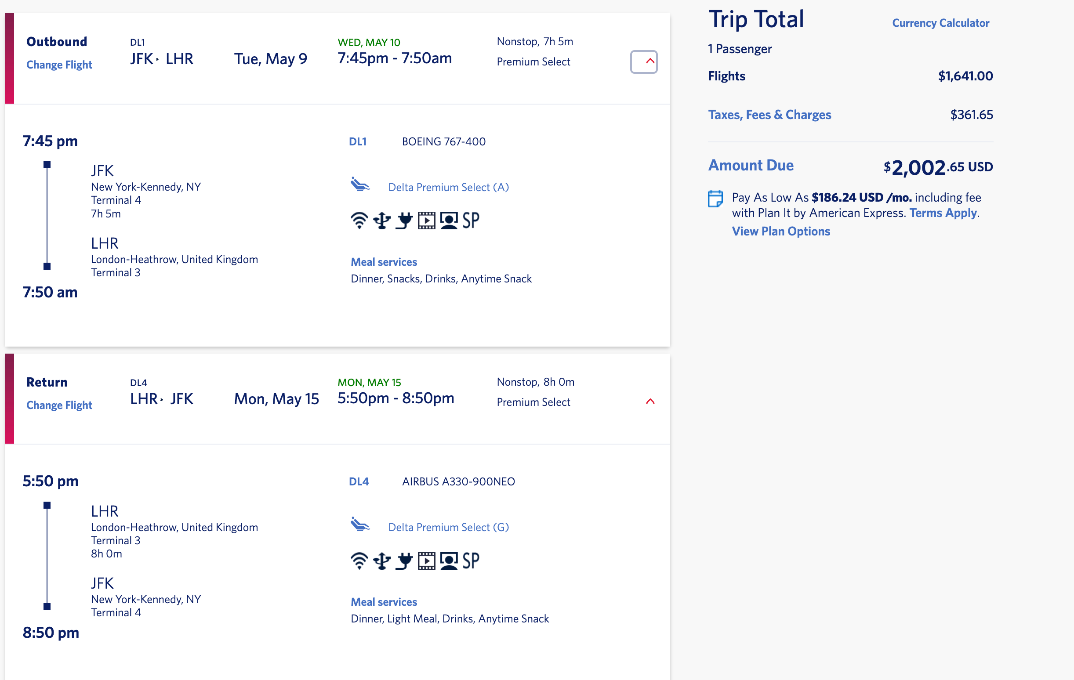Viewport: 1074px width, 680px height.
Task: Open Taxes, Fees & Charges breakdown
Action: (769, 115)
